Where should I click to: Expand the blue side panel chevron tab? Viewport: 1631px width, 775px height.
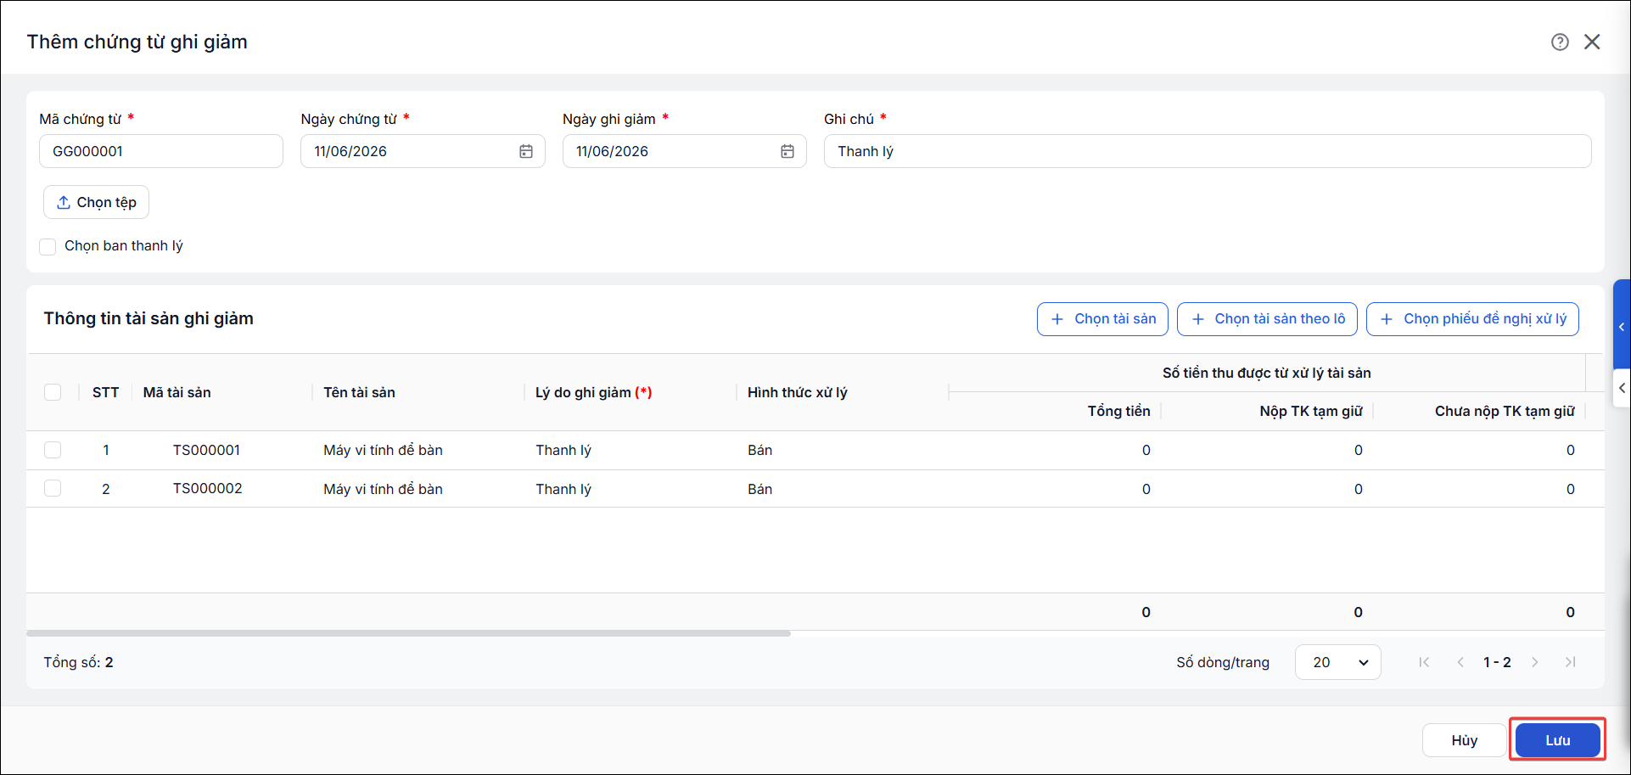[x=1622, y=327]
